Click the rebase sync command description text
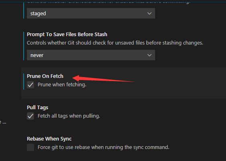The image size is (226, 161). pyautogui.click(x=103, y=147)
